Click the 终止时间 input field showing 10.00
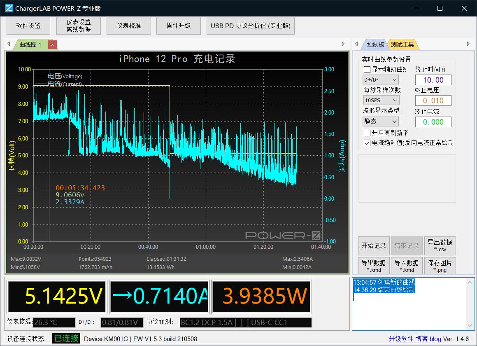This screenshot has width=477, height=346. [x=433, y=80]
